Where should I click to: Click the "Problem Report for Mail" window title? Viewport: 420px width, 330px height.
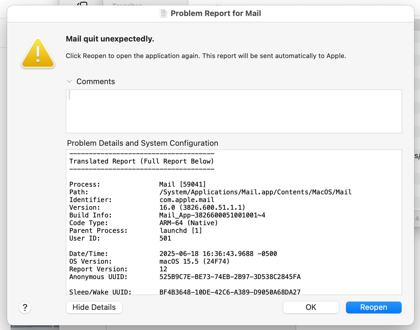tap(216, 13)
